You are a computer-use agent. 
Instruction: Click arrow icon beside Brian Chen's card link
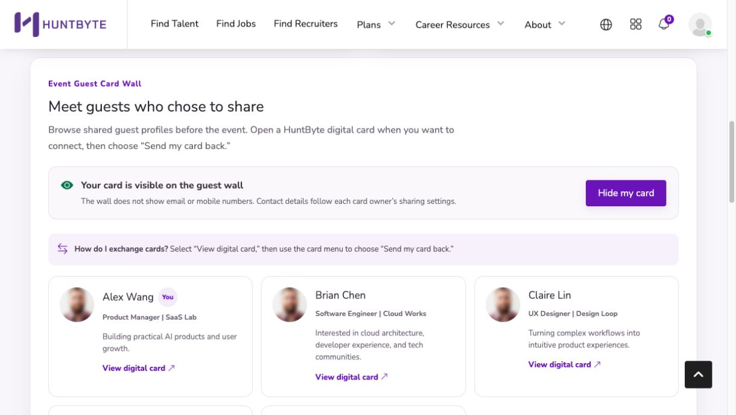(x=384, y=376)
